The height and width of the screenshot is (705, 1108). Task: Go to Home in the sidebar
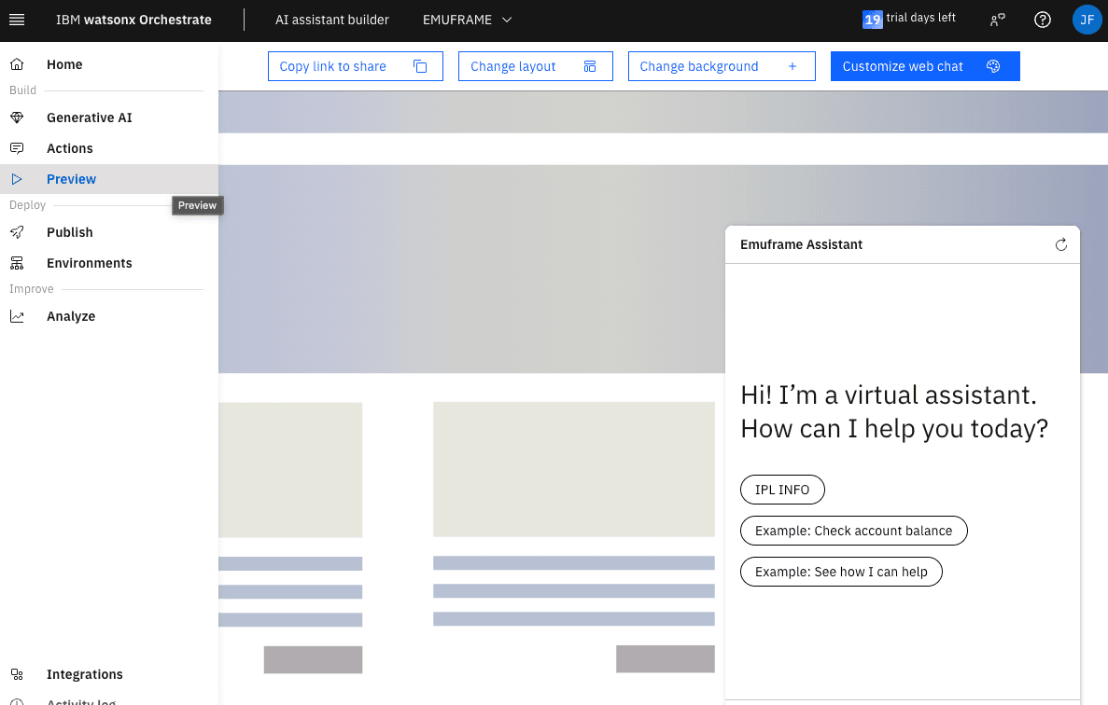point(64,64)
